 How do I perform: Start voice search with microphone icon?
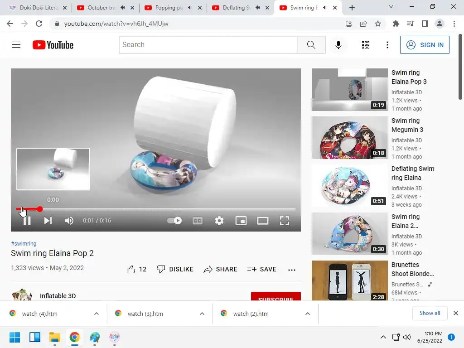click(338, 45)
